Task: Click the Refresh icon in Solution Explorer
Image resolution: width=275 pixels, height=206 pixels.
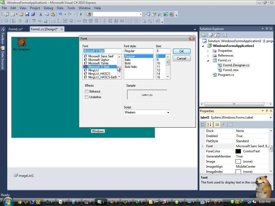Action: (217, 35)
